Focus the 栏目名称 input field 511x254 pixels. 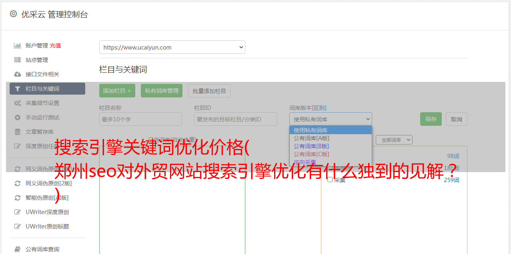click(x=140, y=119)
